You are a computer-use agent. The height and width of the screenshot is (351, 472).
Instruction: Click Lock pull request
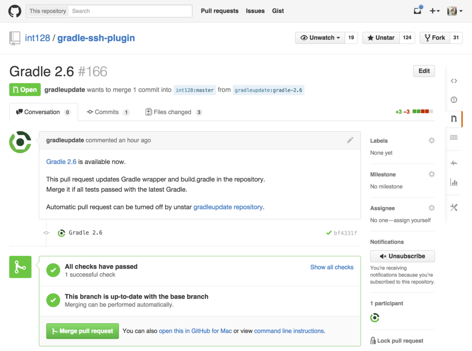click(x=397, y=341)
